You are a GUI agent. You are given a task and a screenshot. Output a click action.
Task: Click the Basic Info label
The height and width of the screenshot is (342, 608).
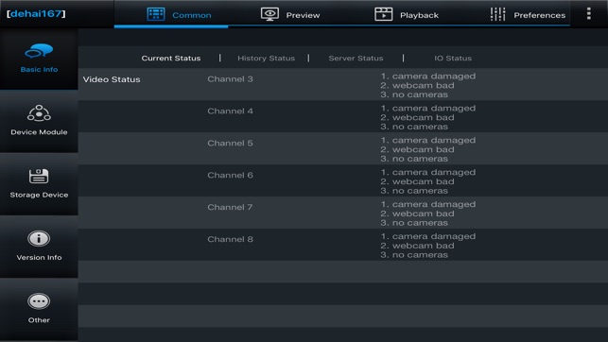click(x=39, y=69)
